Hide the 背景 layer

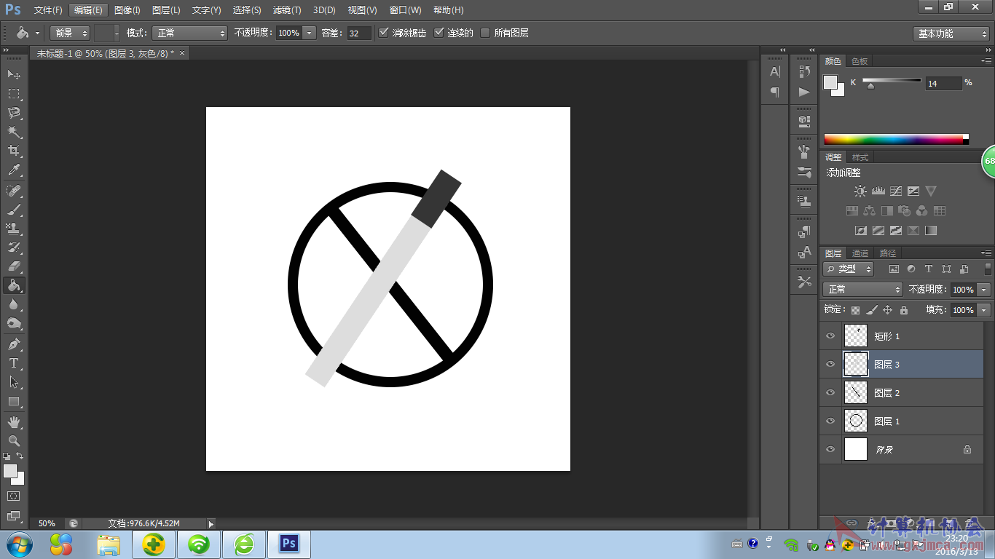click(830, 449)
